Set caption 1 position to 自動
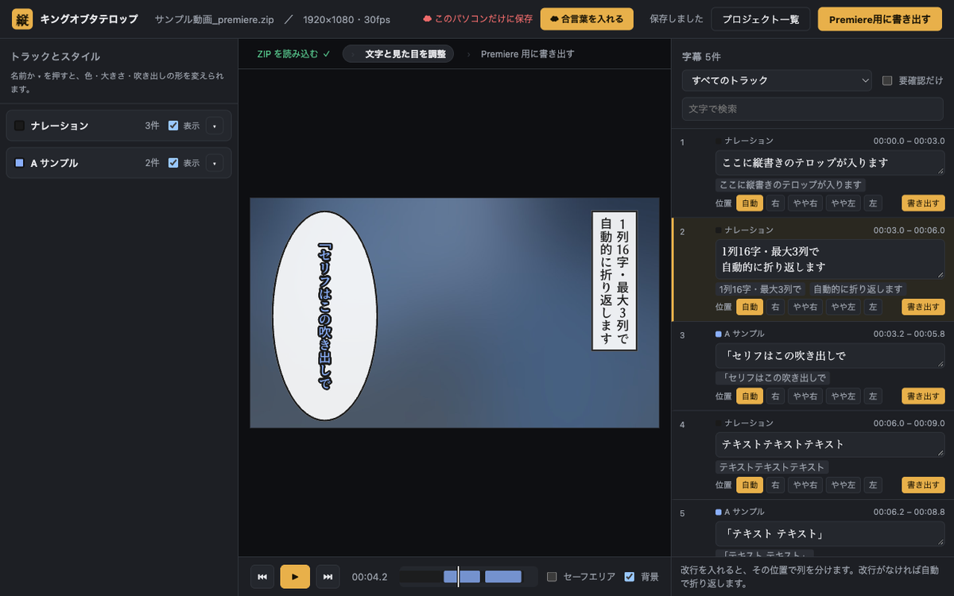This screenshot has height=596, width=954. pos(750,203)
